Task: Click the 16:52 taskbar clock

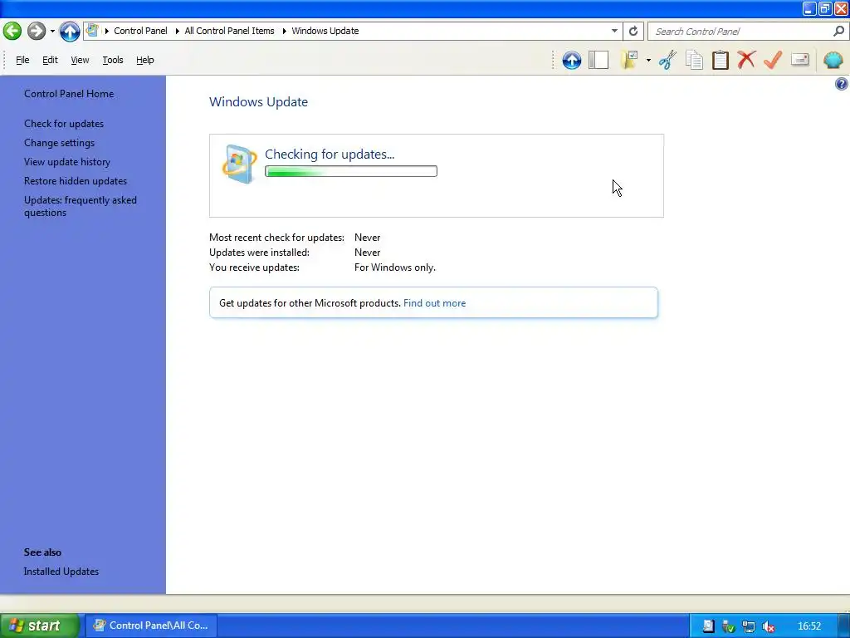Action: tap(809, 626)
